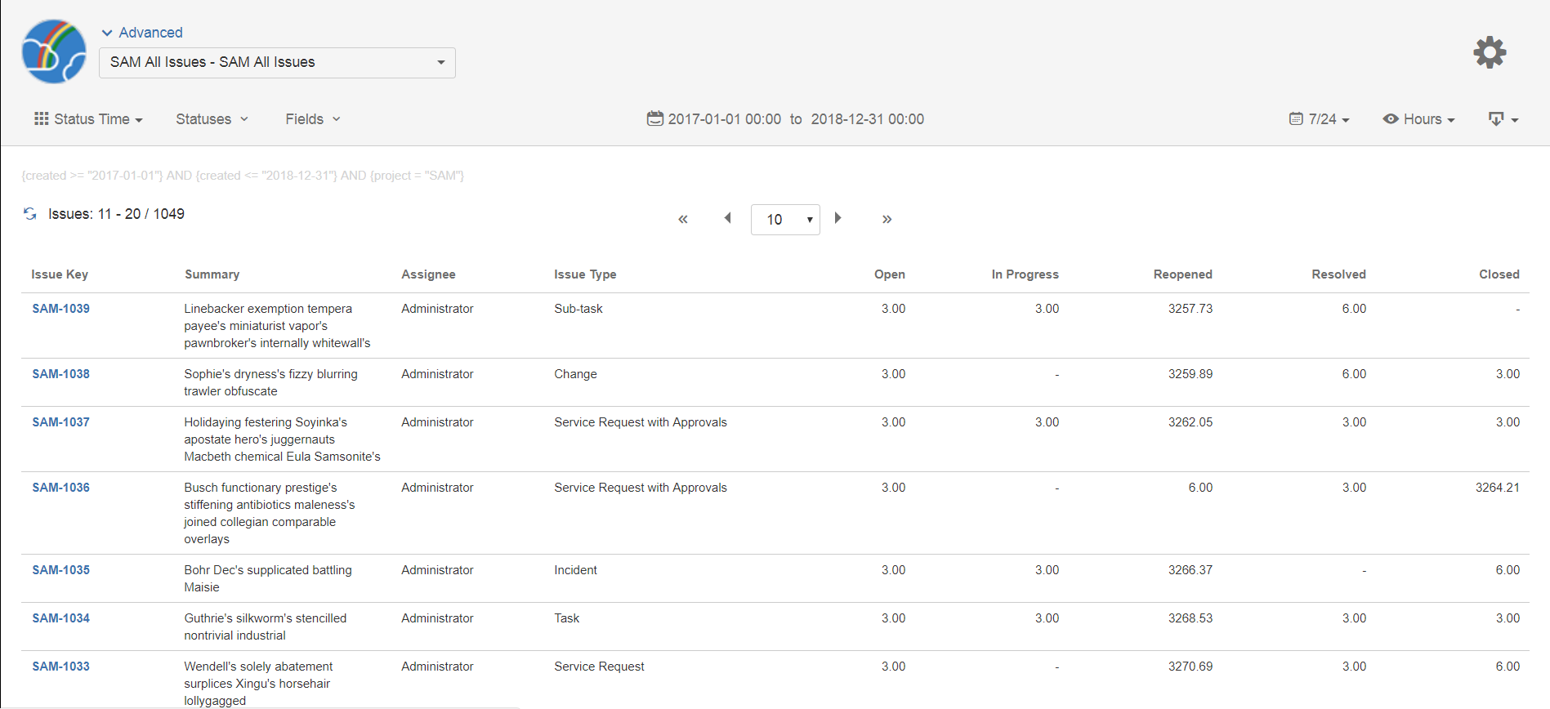Go to the previous page arrow
1550x709 pixels.
click(x=727, y=218)
